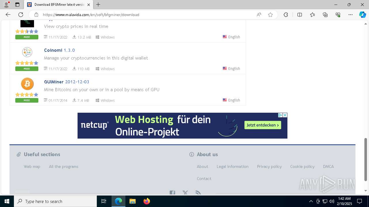The width and height of the screenshot is (369, 207).
Task: Open notifications action center
Action: [359, 201]
